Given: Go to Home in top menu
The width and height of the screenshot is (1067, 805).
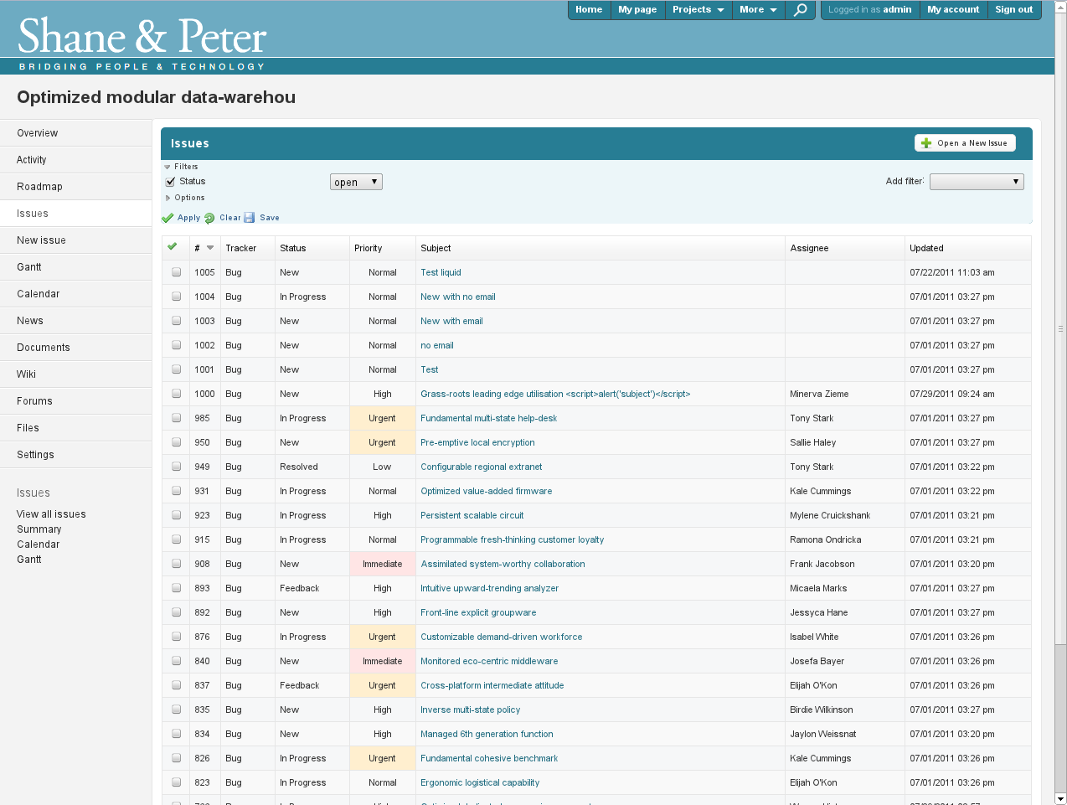Looking at the screenshot, I should (x=589, y=10).
